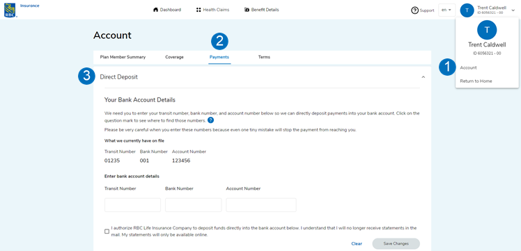Click the Trent Caldwell name in header

(492, 8)
